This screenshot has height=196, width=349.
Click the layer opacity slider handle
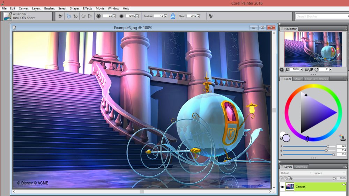pos(334,179)
